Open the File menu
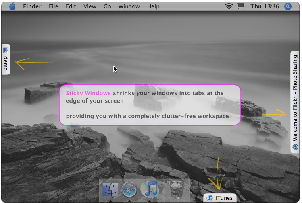This screenshot has height=203, width=302. click(53, 6)
